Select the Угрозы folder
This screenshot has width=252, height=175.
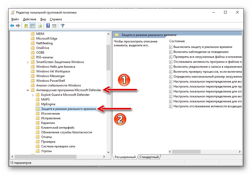point(44,151)
